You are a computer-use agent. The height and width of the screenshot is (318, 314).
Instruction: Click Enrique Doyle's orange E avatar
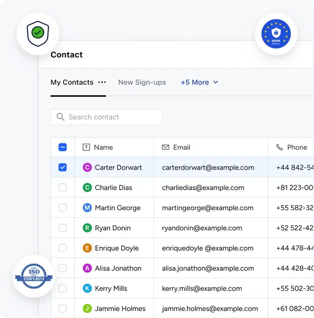(87, 248)
